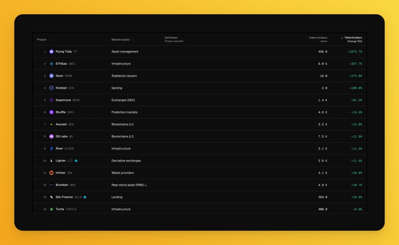Sort table by Project column

coord(44,40)
